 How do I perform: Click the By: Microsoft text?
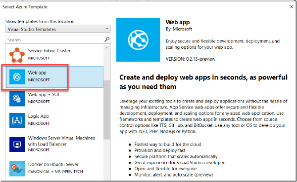tap(179, 29)
